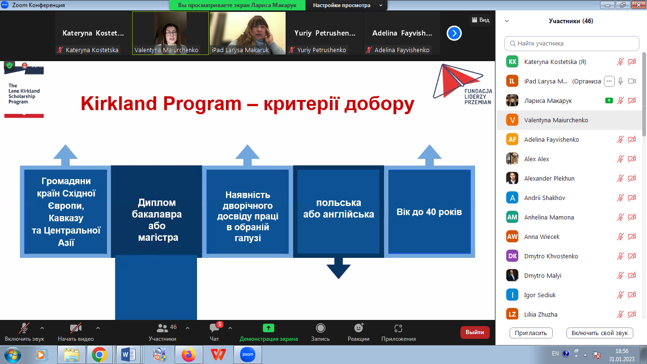This screenshot has height=364, width=647.
Task: Select participant Liliia Zhuzha in list
Action: 570,314
